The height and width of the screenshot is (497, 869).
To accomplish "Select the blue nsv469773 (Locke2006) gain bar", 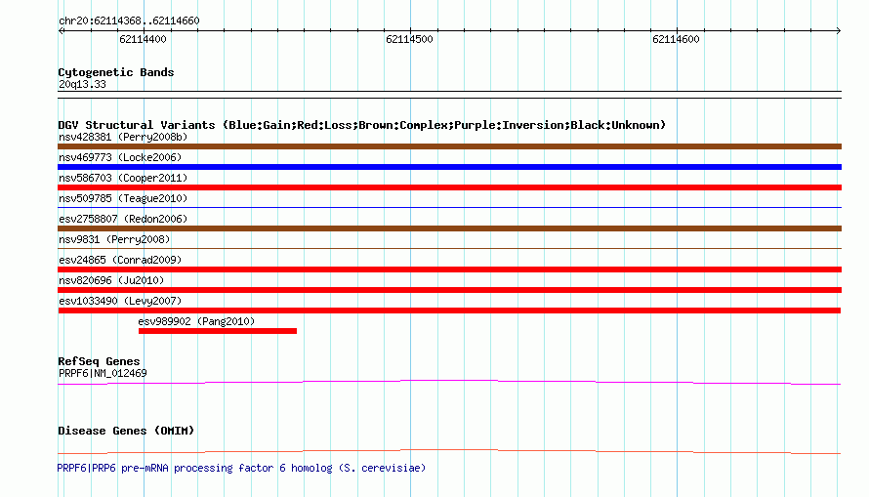I will [449, 167].
